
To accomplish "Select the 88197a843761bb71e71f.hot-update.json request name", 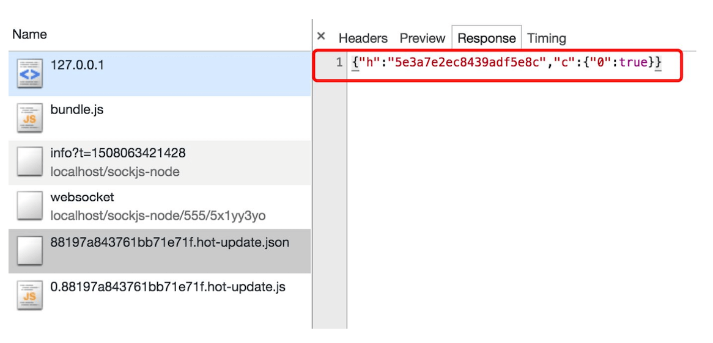I will click(169, 242).
